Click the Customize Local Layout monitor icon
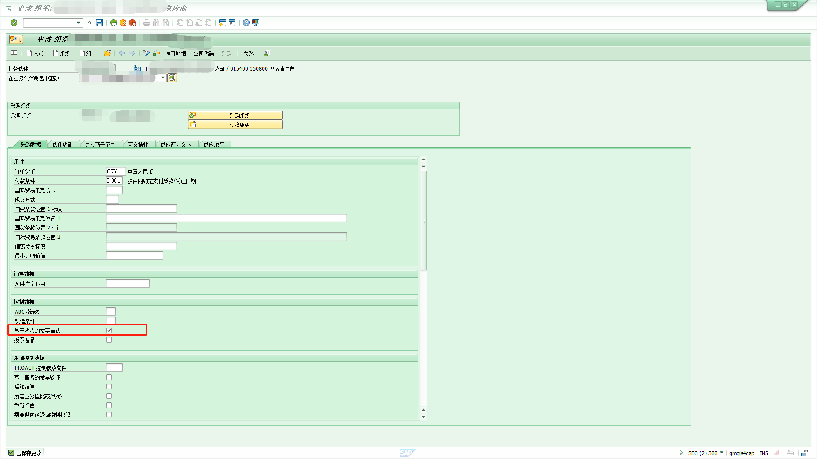Screen dimensions: 817x459 (x=256, y=23)
